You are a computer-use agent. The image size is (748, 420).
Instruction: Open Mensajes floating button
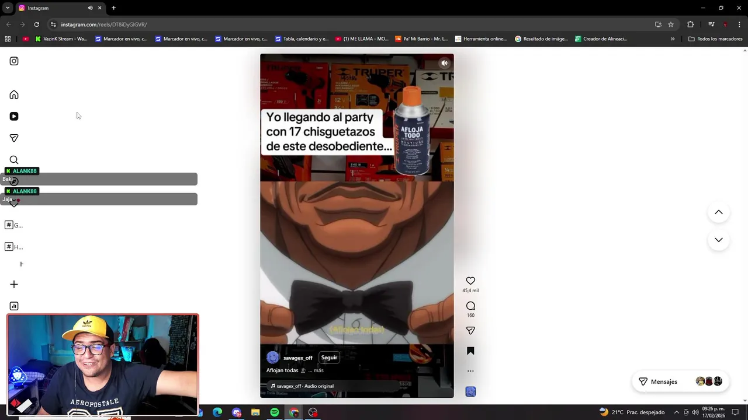click(x=680, y=381)
